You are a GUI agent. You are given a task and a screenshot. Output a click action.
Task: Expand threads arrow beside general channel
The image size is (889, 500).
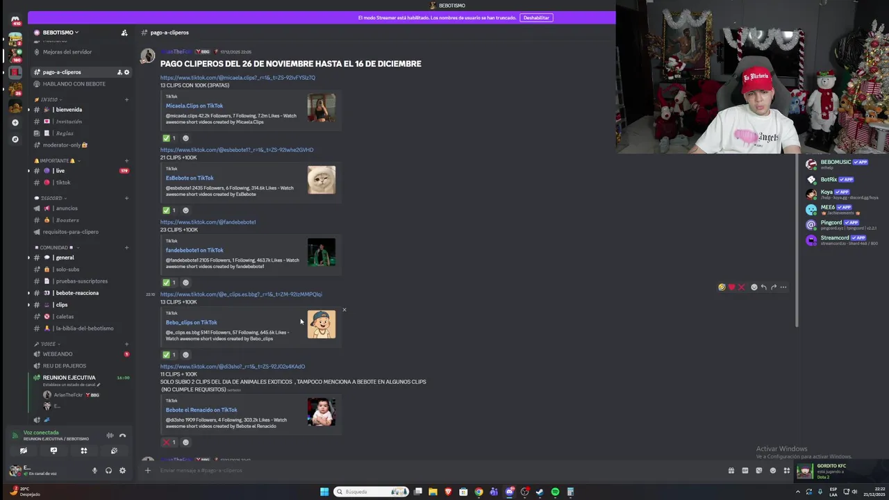point(28,258)
